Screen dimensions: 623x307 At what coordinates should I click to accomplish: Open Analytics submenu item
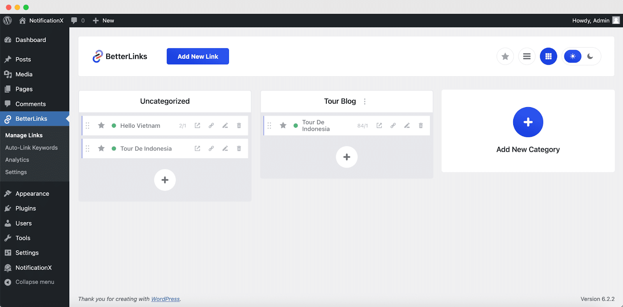pos(17,160)
